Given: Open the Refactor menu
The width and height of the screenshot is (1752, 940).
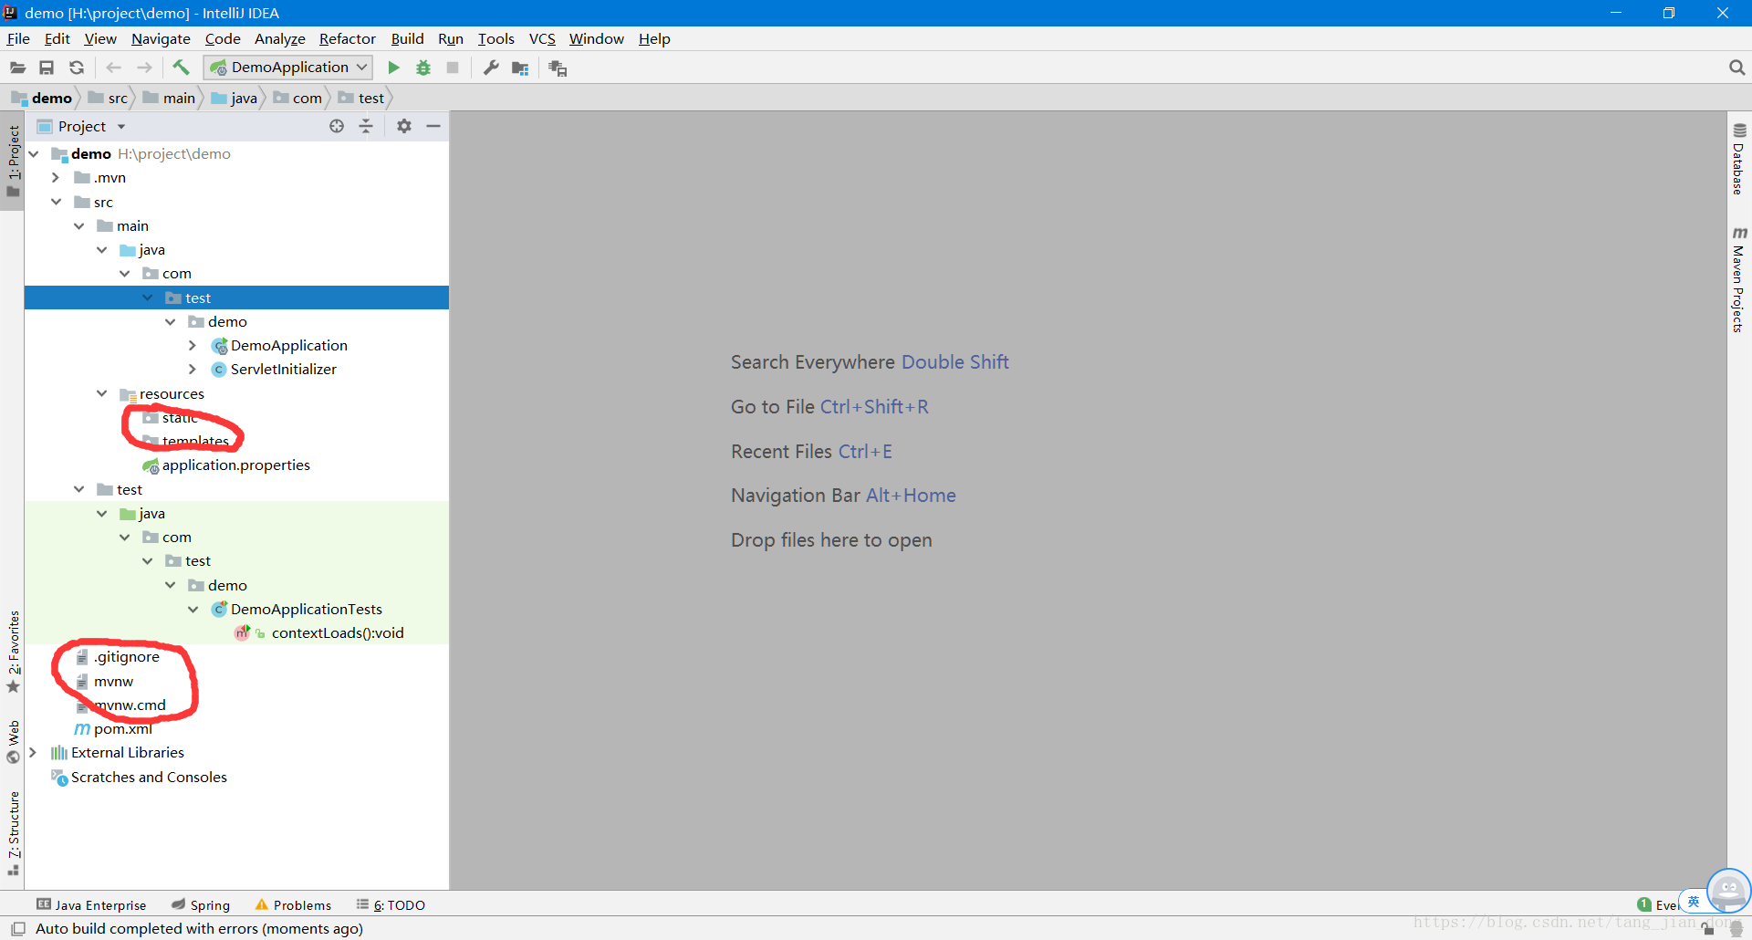Looking at the screenshot, I should [x=347, y=38].
